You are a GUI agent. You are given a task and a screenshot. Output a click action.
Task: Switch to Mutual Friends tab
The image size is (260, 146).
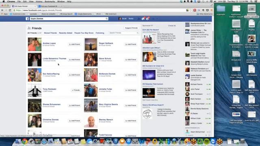pos(50,33)
